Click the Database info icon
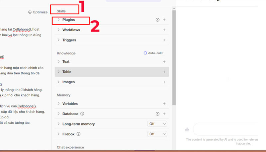The width and height of the screenshot is (266, 152). point(82,114)
